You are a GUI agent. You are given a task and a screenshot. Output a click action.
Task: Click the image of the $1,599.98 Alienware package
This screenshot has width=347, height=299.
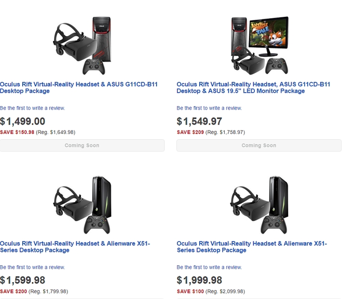(82, 203)
